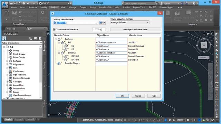Screen dimensions: 221x124
Task: Click the undo arrow in quick access toolbar
Action: (28, 3)
